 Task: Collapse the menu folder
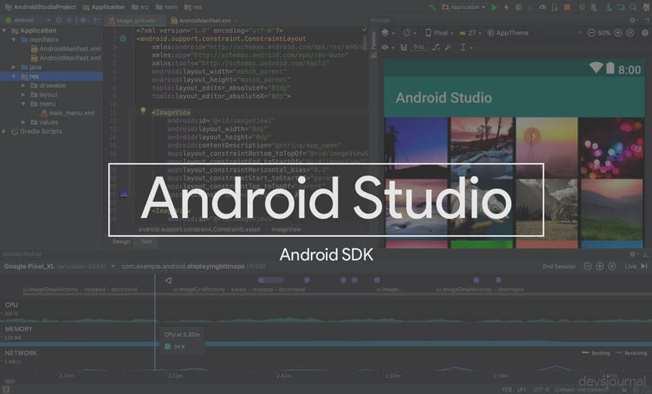pyautogui.click(x=23, y=104)
